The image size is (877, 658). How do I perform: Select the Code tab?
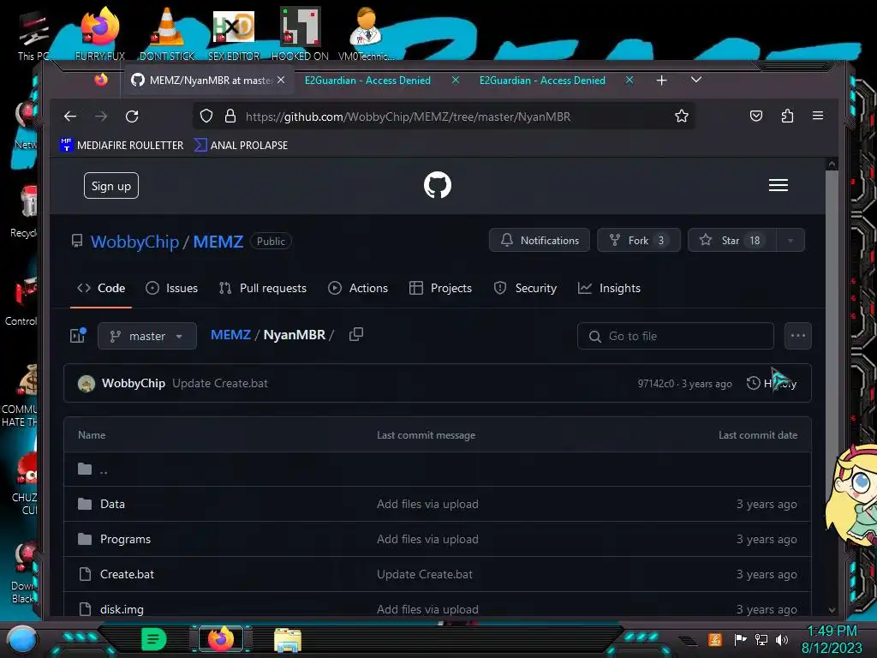click(x=101, y=288)
